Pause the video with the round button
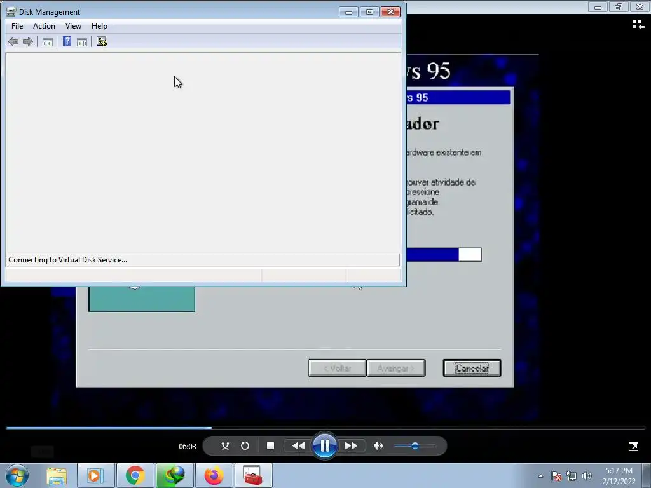651x488 pixels. click(325, 445)
